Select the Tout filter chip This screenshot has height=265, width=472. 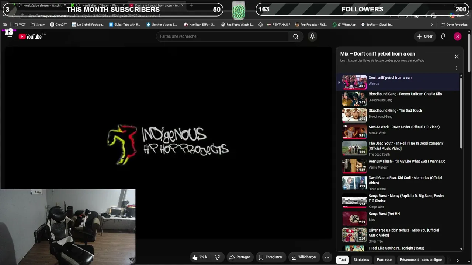[343, 260]
